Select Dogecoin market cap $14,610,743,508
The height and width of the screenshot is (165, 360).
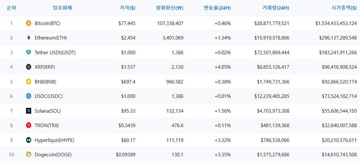coord(339,155)
